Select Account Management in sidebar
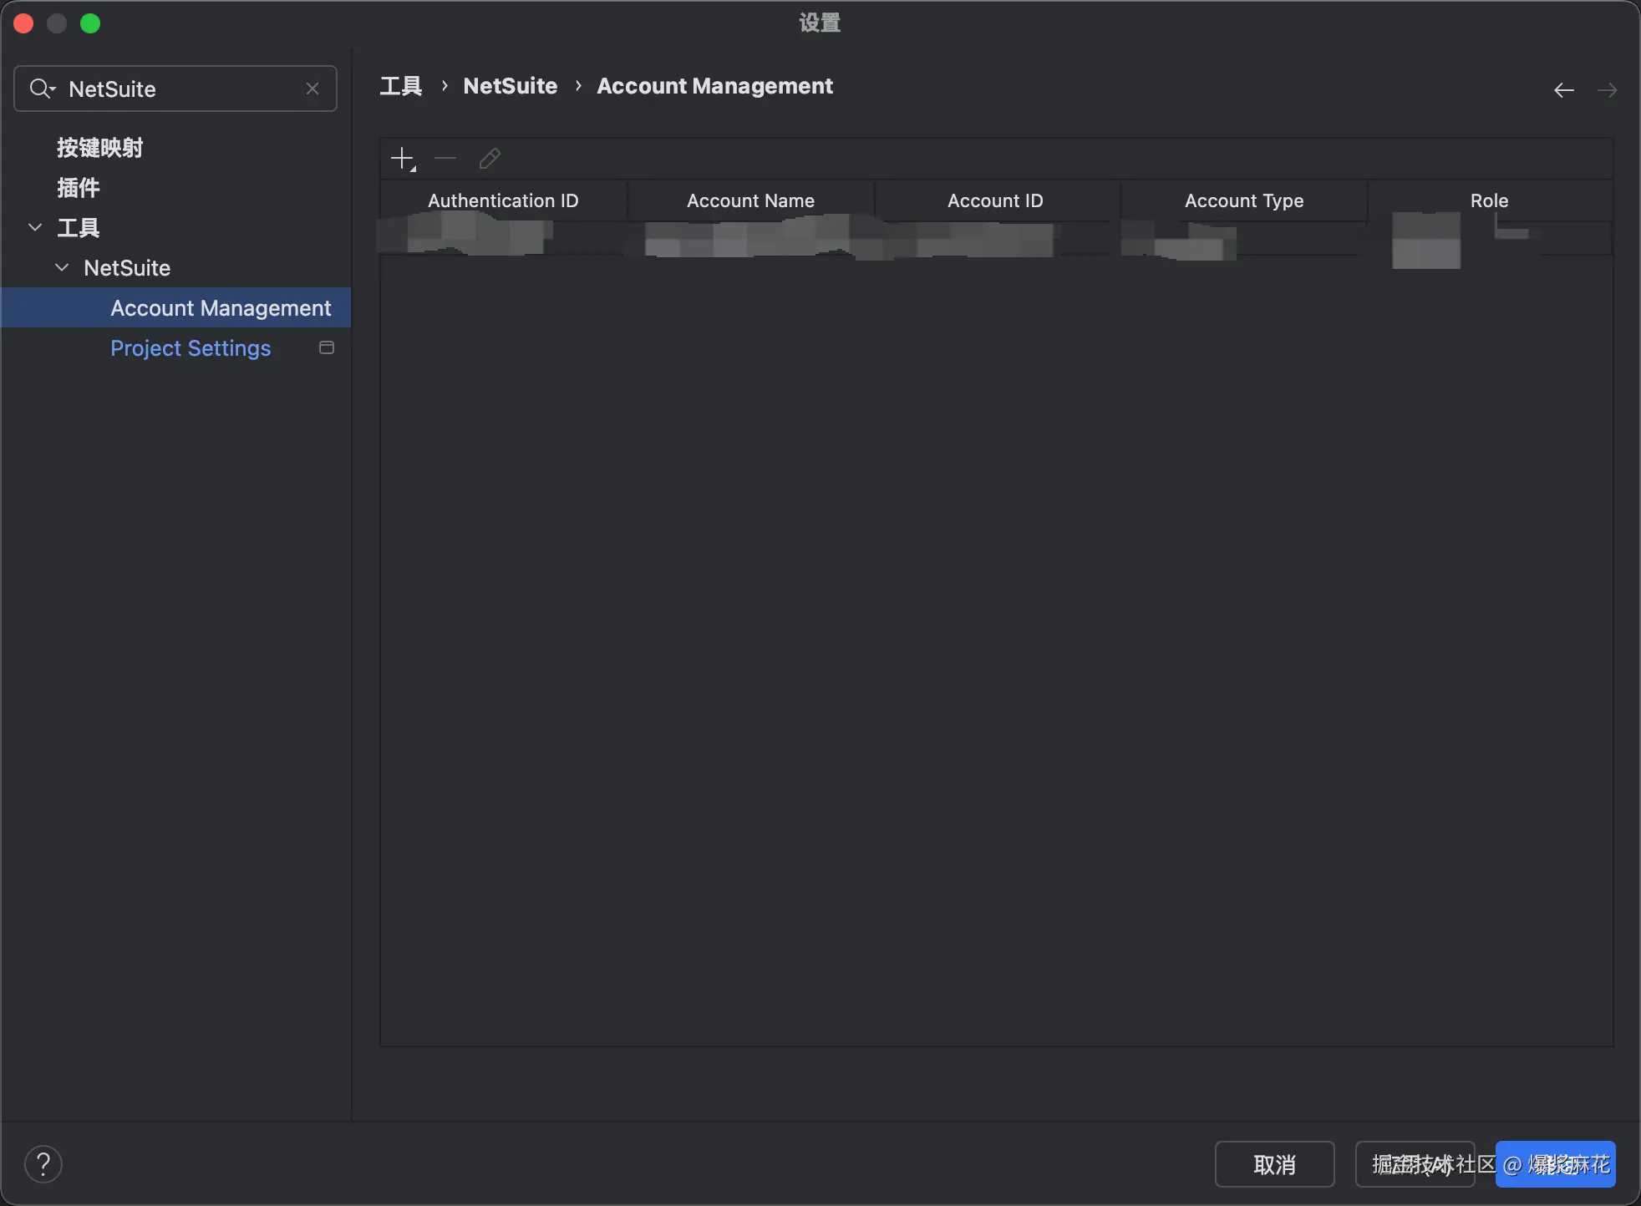 pos(221,308)
